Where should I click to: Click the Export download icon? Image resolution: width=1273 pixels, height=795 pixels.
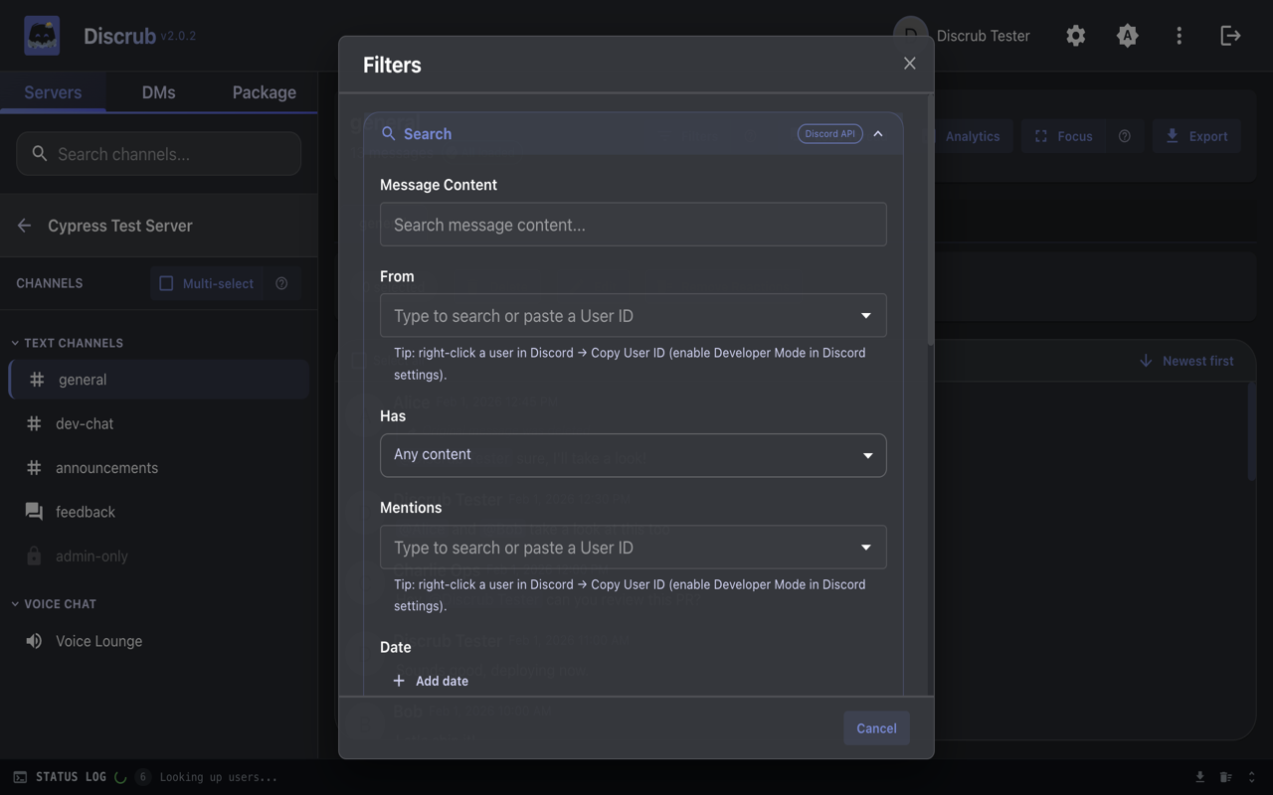(x=1172, y=136)
